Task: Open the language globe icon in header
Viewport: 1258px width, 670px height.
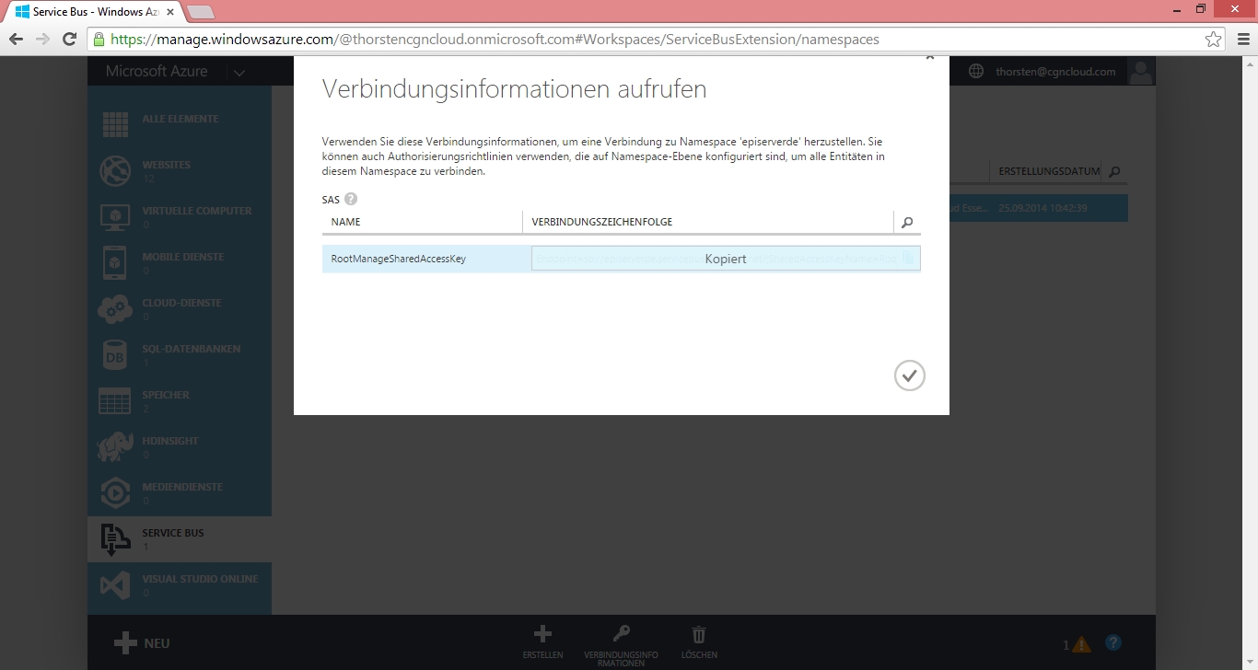Action: coord(976,72)
